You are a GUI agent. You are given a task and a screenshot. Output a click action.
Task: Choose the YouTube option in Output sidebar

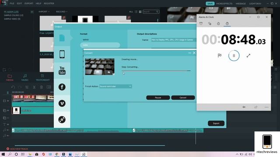(62, 71)
